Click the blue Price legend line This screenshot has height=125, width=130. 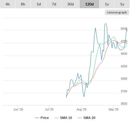pos(37,118)
